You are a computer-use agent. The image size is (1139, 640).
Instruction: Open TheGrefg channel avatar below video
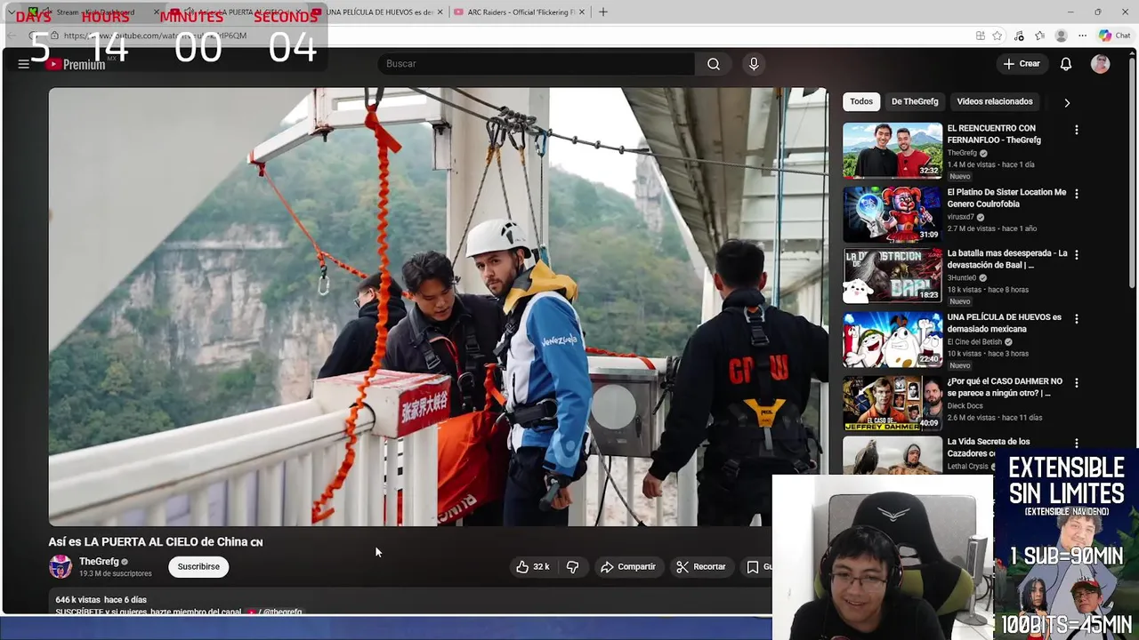pos(61,566)
